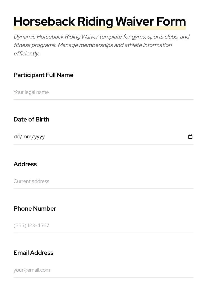The image size is (207, 288).
Task: Click the italic form description paragraph
Action: pyautogui.click(x=101, y=45)
